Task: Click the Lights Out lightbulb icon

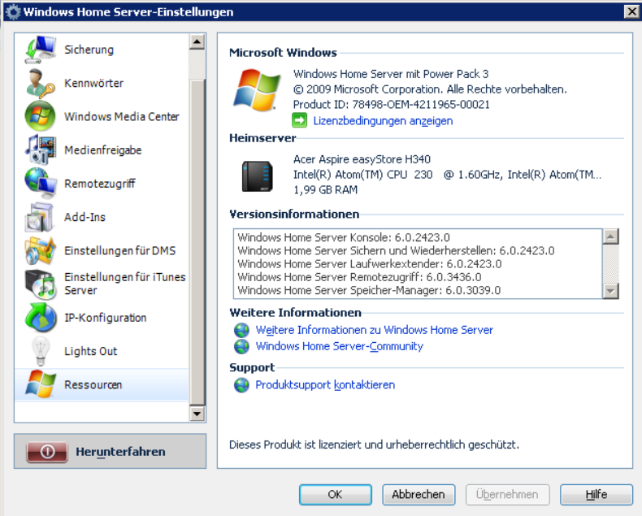Action: 40,351
